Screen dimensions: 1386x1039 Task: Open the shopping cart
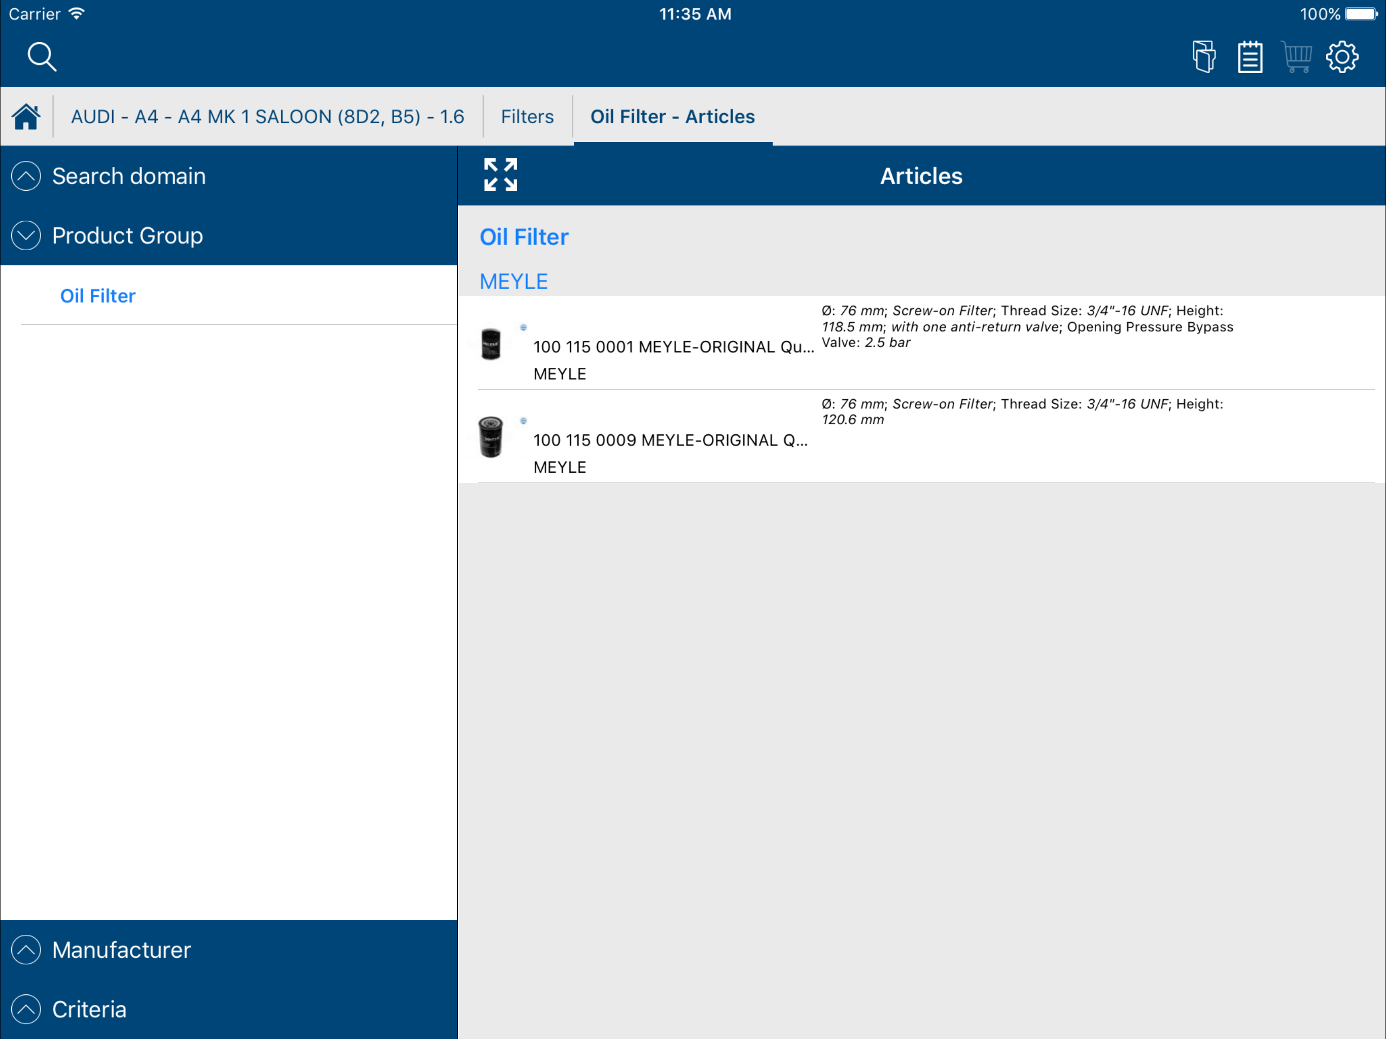(1296, 57)
